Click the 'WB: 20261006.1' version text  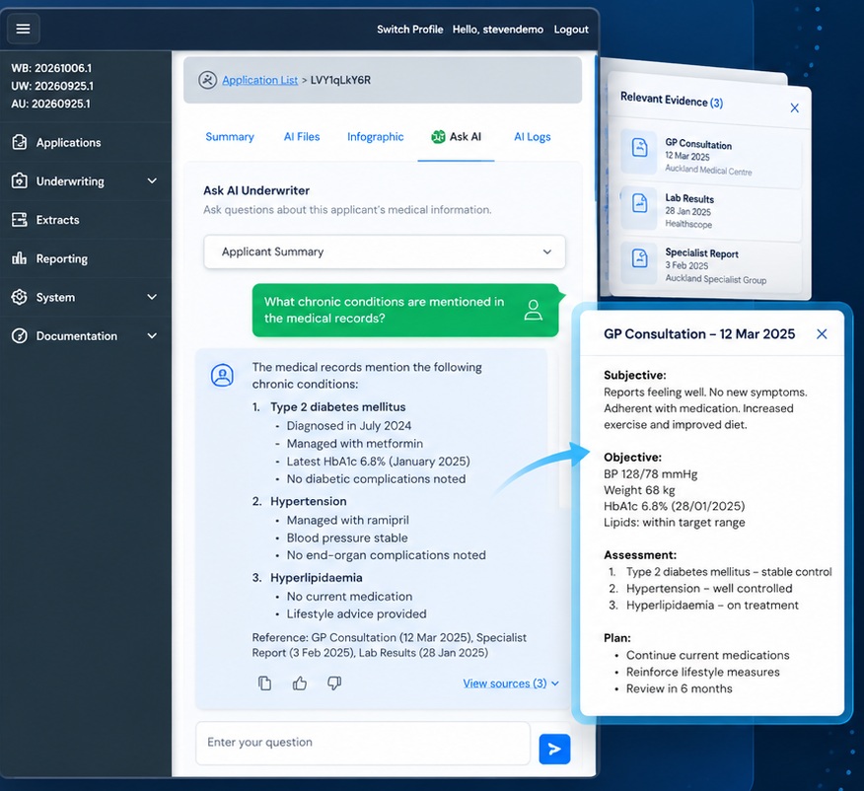pyautogui.click(x=51, y=68)
